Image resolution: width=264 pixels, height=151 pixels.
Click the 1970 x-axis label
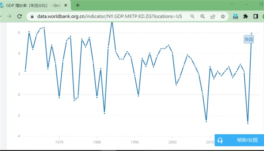(59, 142)
